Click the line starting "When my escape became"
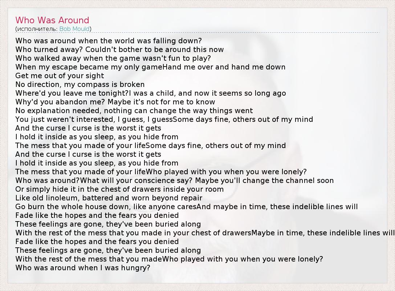The width and height of the screenshot is (395, 291). 150,67
